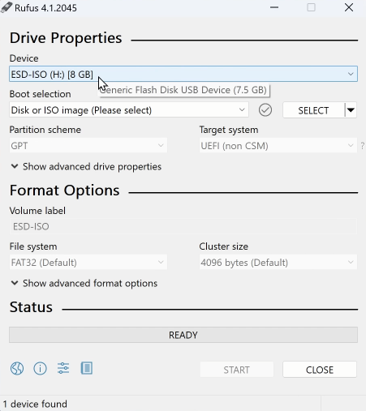Show the log window icon
Screen dimensions: 366x411
pyautogui.click(x=87, y=368)
